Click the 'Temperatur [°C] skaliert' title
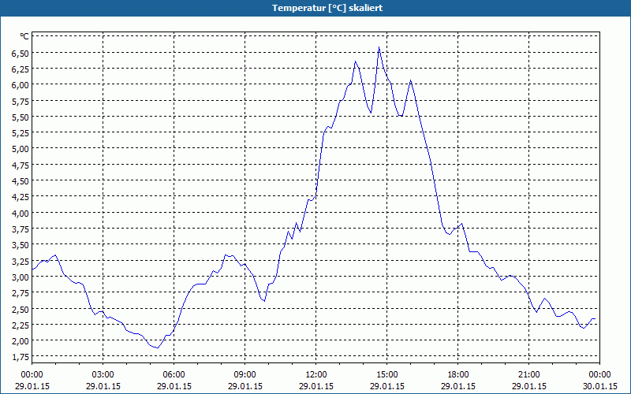The height and width of the screenshot is (394, 631). [327, 8]
